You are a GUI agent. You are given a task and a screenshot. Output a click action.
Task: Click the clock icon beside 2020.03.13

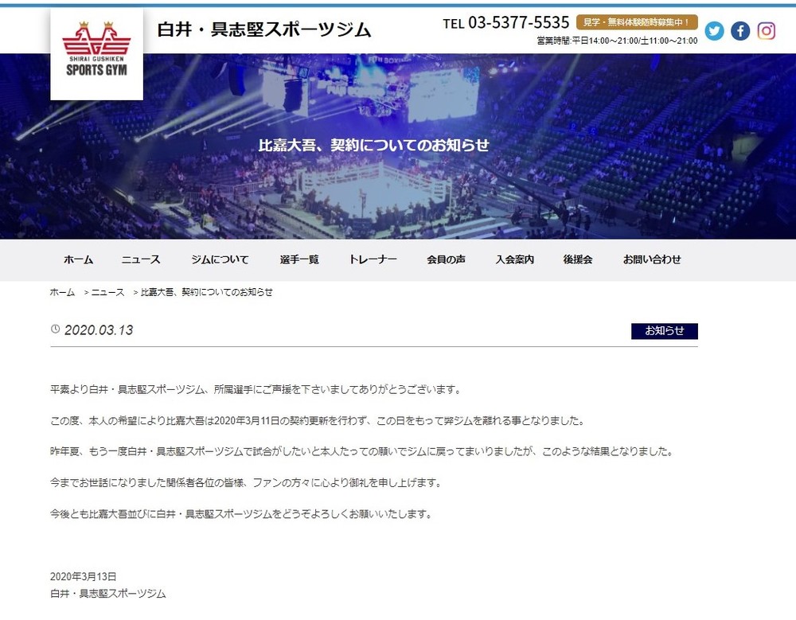[56, 329]
